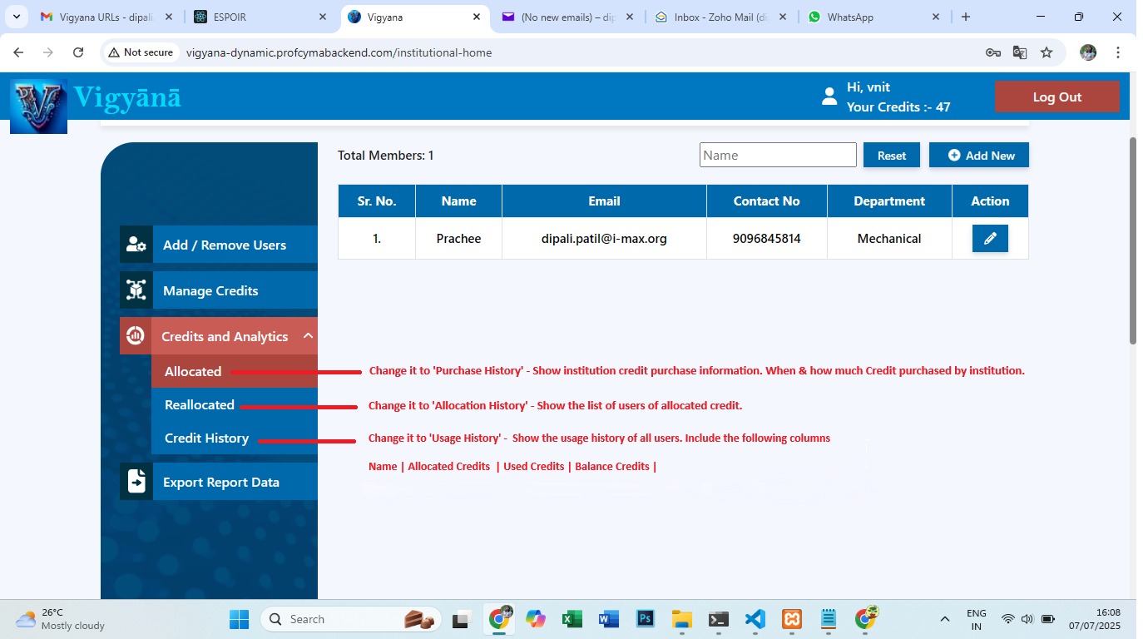Click the pencil edit icon for Prachee
This screenshot has width=1143, height=639.
[x=990, y=239]
